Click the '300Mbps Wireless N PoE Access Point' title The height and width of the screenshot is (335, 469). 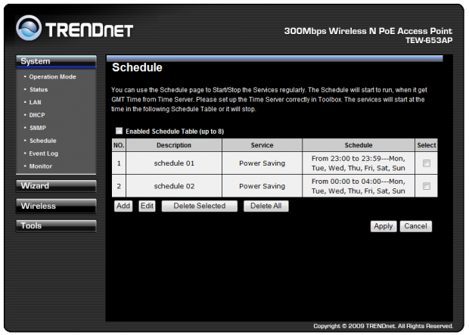pos(368,31)
